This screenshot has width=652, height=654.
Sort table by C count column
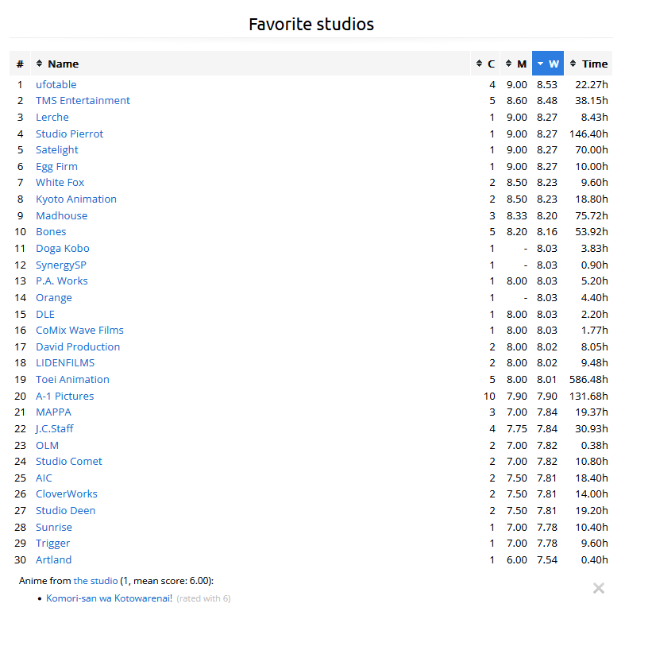tap(485, 64)
